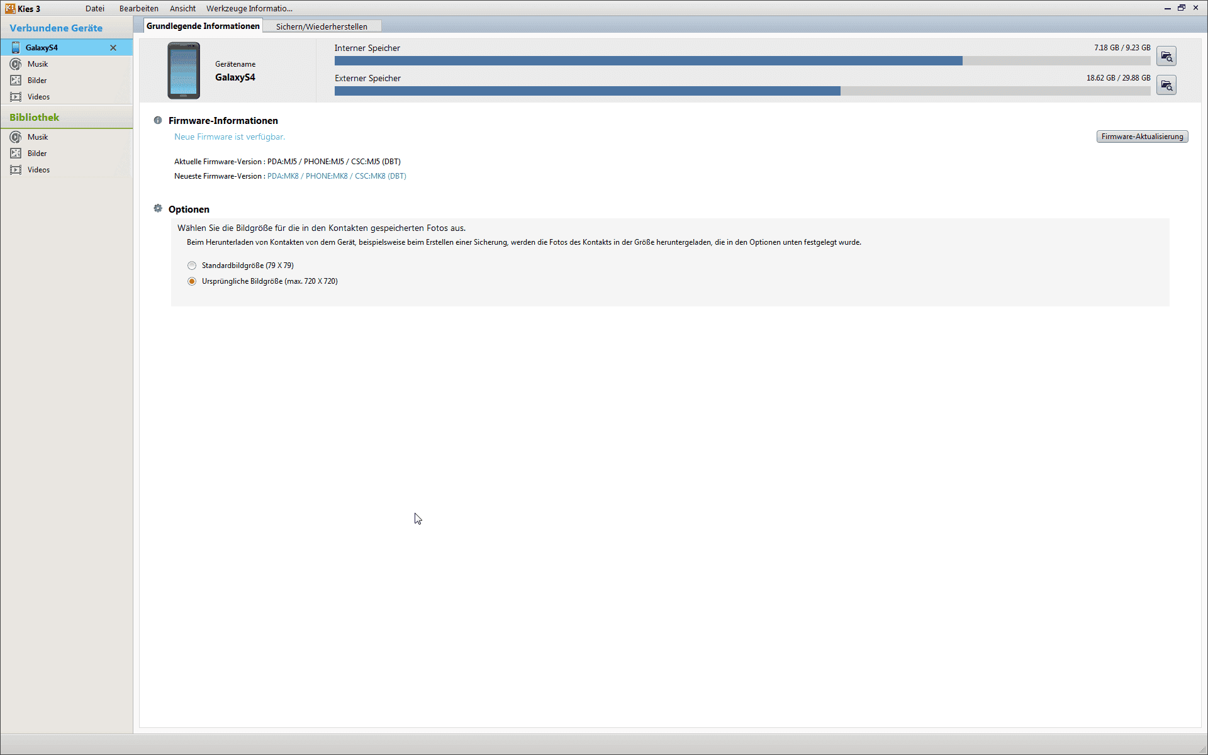Click Bilder icon under Verbundene Geräte
This screenshot has height=755, width=1208.
point(15,81)
